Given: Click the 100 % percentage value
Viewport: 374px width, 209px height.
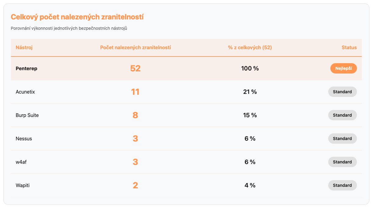Looking at the screenshot, I should tap(250, 68).
